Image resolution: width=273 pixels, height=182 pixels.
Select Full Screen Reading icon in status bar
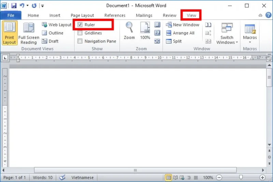[x=175, y=178]
